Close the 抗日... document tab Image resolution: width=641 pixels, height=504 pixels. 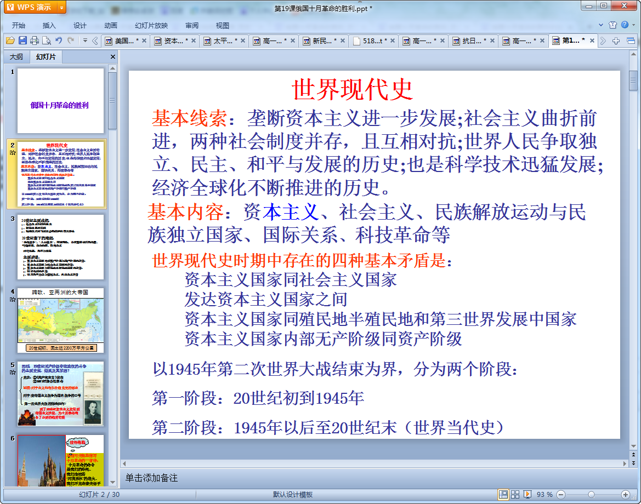click(492, 41)
